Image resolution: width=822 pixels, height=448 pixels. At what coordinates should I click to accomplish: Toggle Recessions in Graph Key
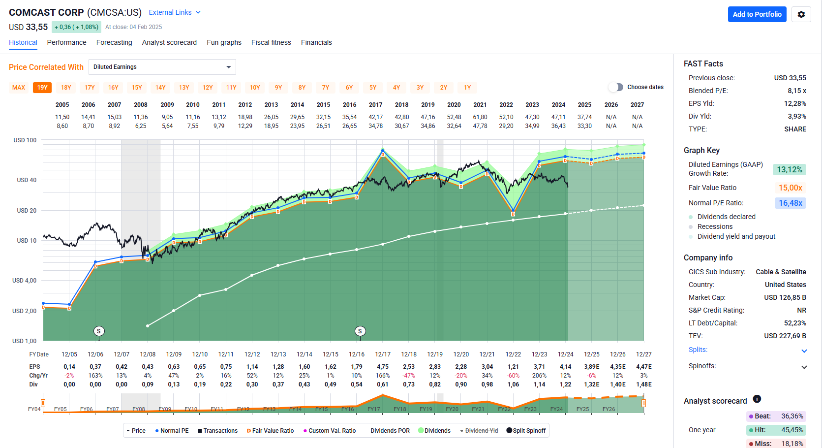[715, 226]
